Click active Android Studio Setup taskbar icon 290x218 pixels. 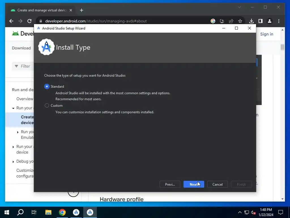[x=90, y=212]
